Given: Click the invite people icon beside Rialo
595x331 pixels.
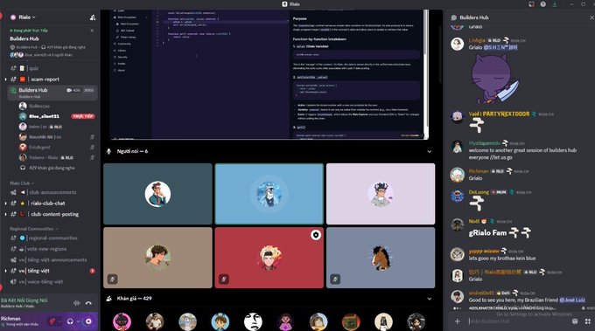Looking at the screenshot, I should click(x=93, y=17).
